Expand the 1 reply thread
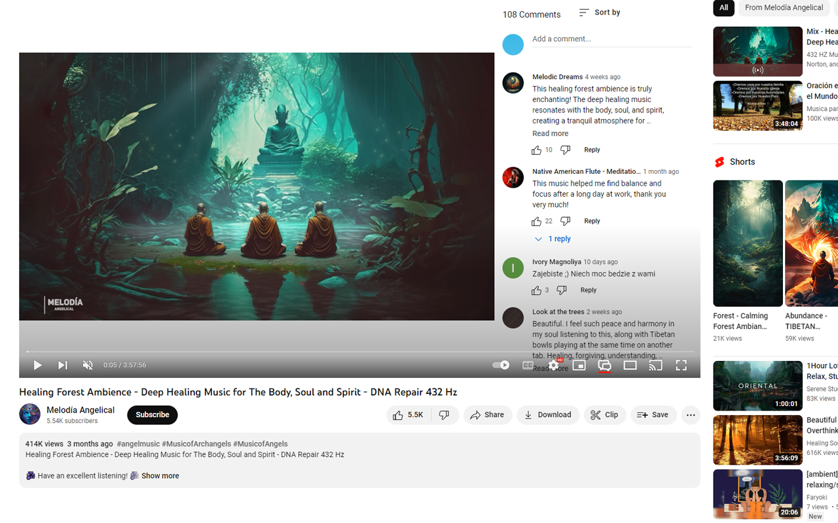838x523 pixels. point(553,239)
